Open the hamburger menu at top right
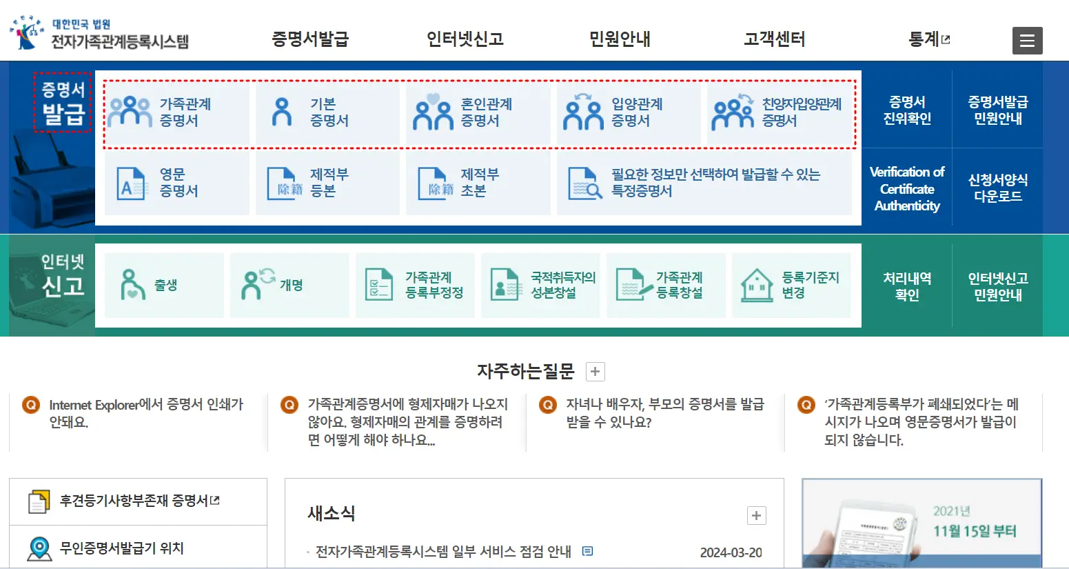 click(x=1027, y=41)
